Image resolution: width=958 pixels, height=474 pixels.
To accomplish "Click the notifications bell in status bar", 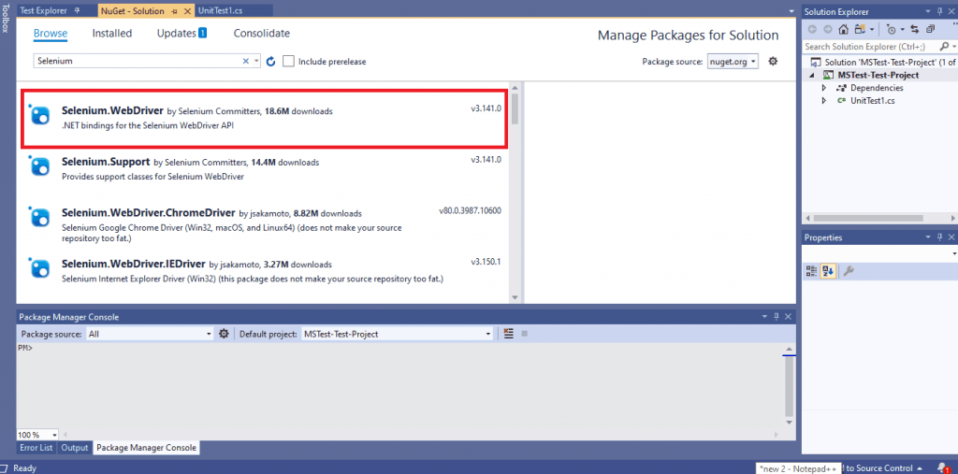I will pyautogui.click(x=943, y=467).
